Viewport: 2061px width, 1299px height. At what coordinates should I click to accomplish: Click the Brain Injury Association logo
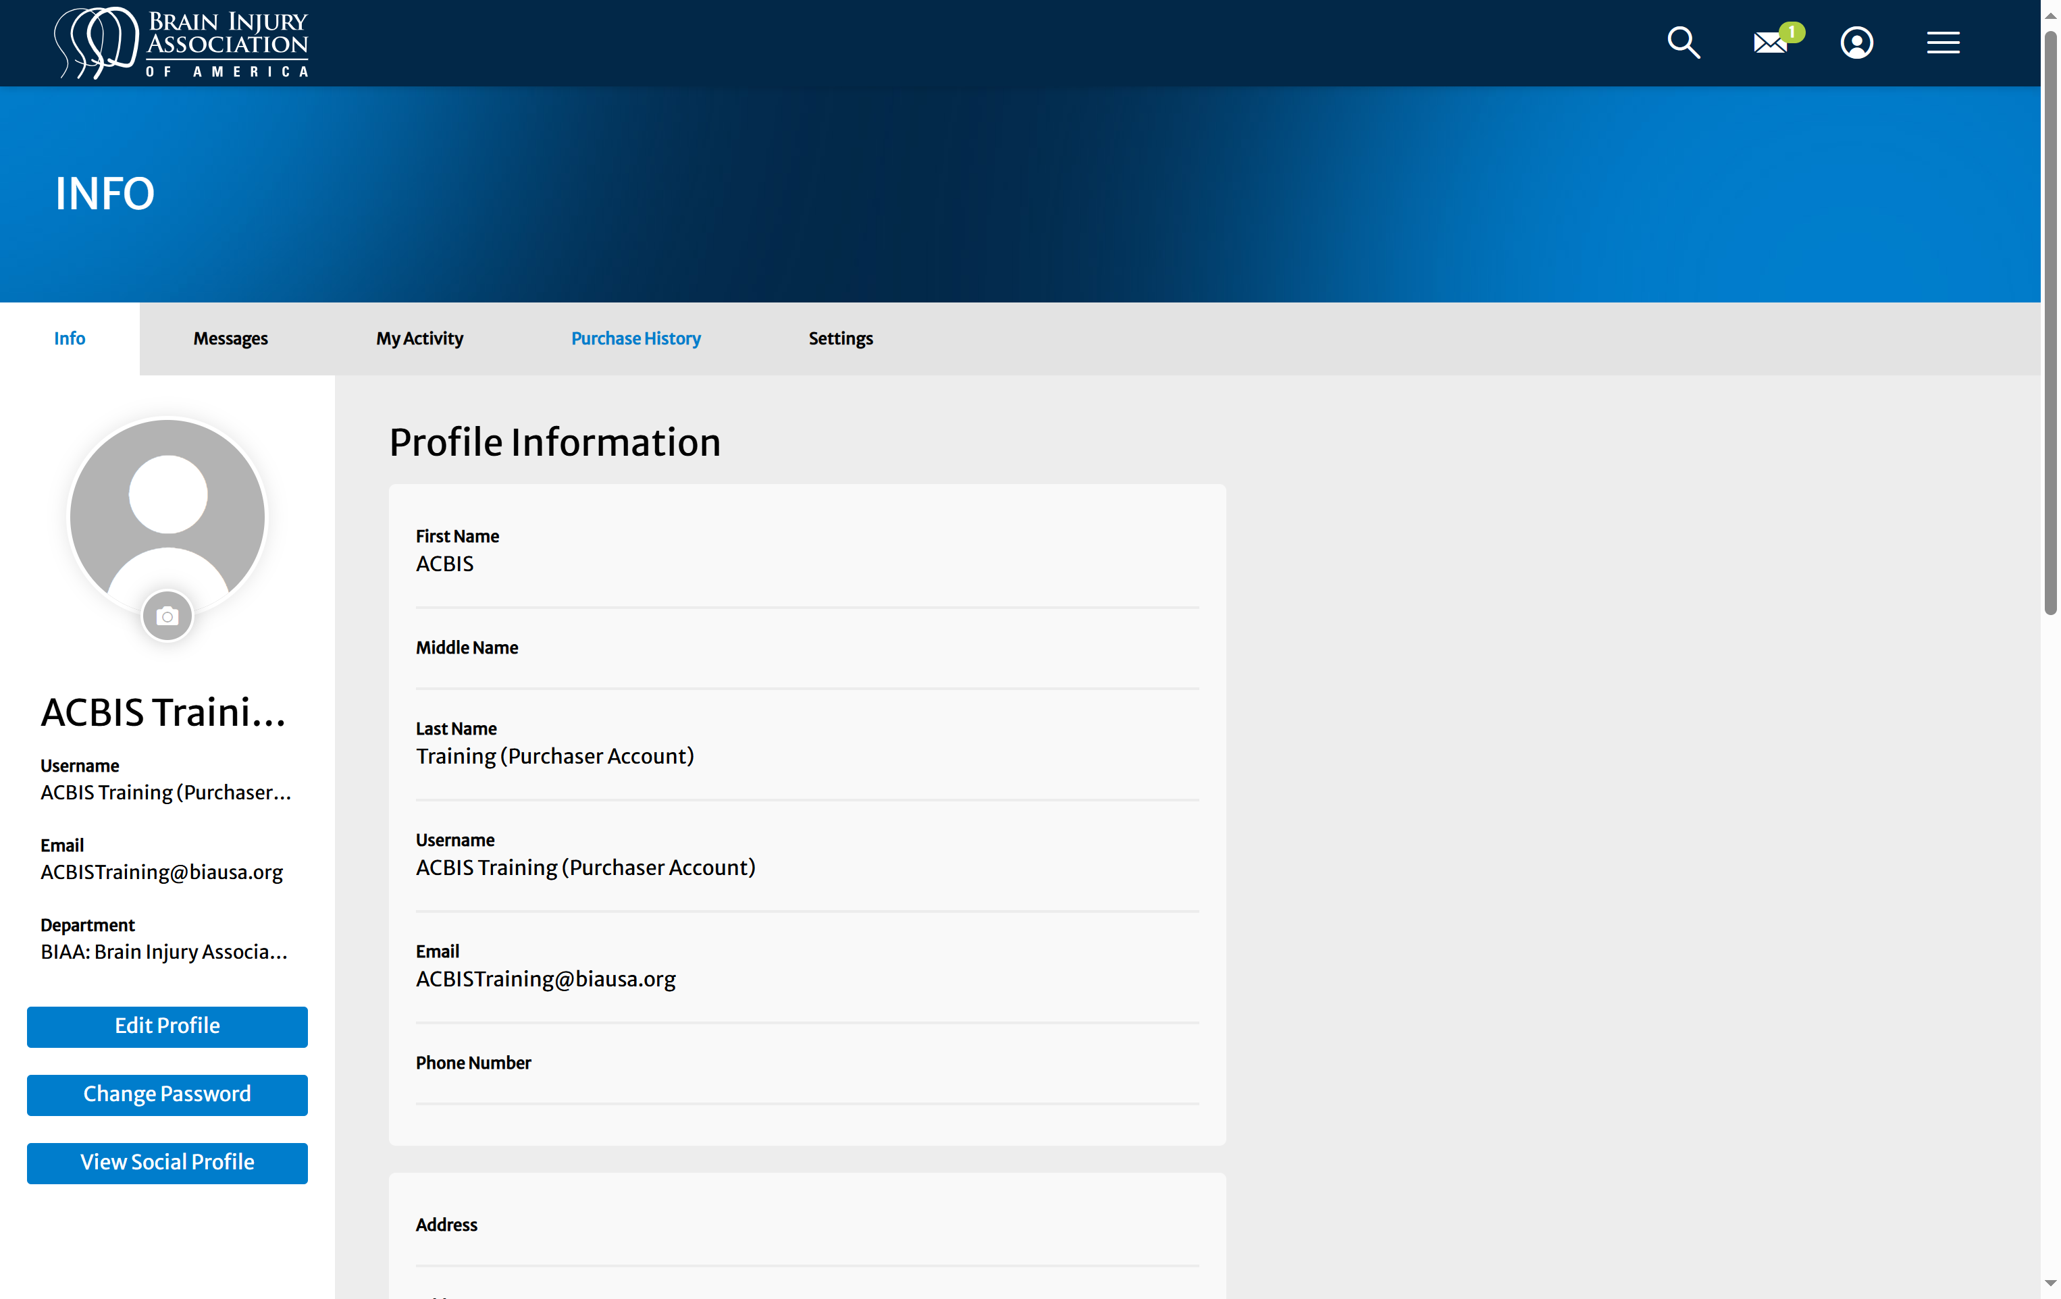182,43
